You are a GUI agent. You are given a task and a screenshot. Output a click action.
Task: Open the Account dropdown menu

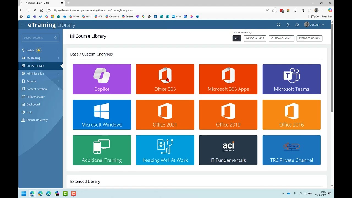pyautogui.click(x=314, y=25)
